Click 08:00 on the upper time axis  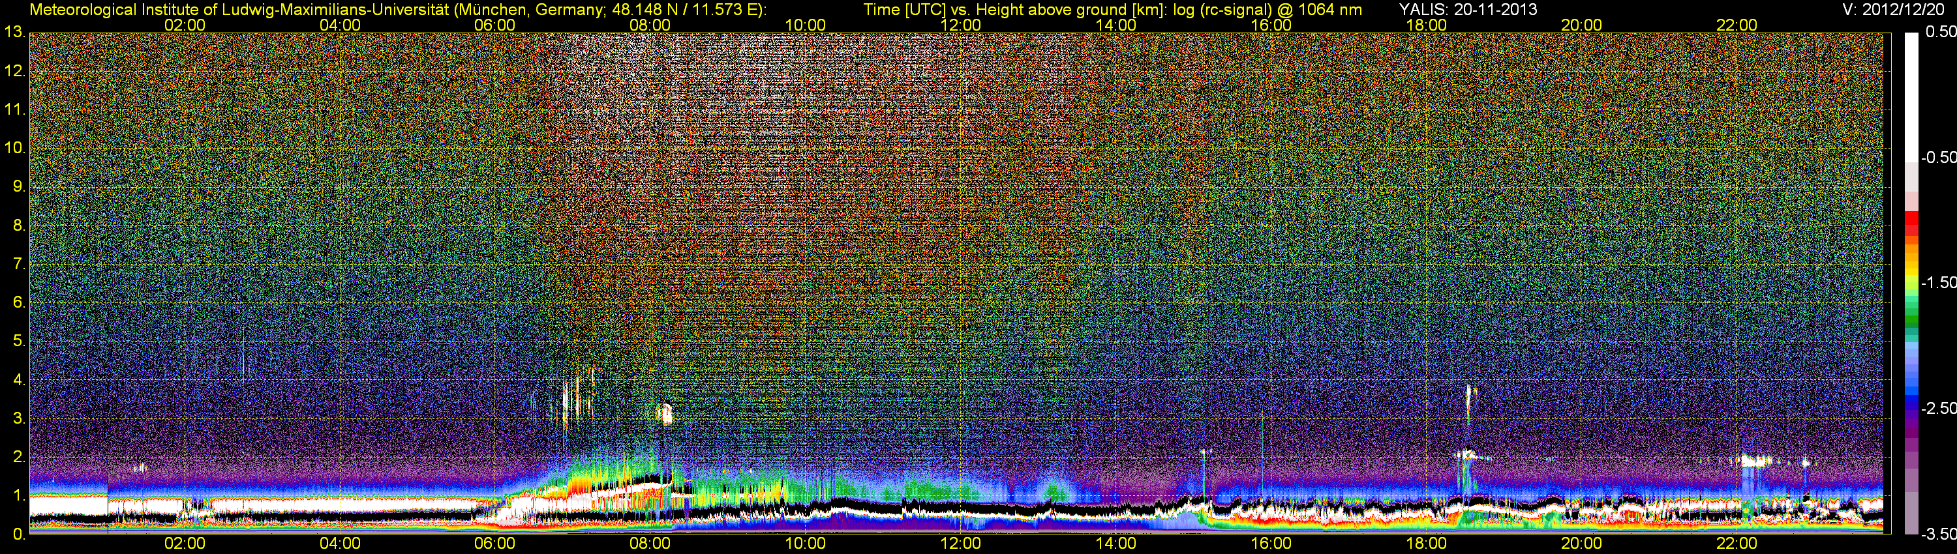coord(650,25)
